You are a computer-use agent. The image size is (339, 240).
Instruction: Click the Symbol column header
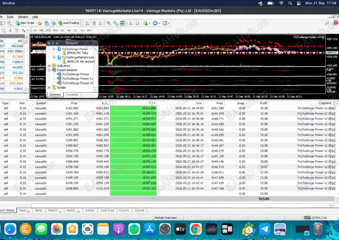[x=41, y=103]
